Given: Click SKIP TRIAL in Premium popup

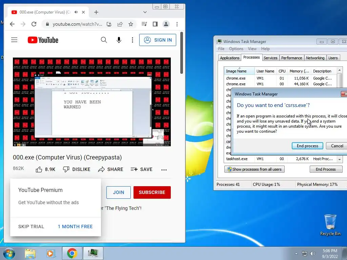Looking at the screenshot, I should 31,226.
